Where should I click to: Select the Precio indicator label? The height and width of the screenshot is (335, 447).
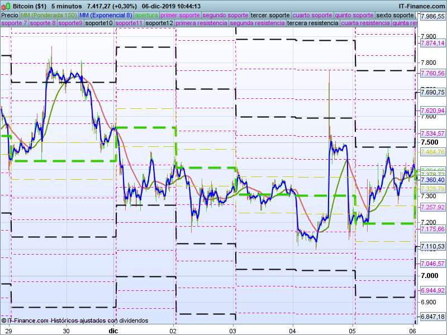9,15
